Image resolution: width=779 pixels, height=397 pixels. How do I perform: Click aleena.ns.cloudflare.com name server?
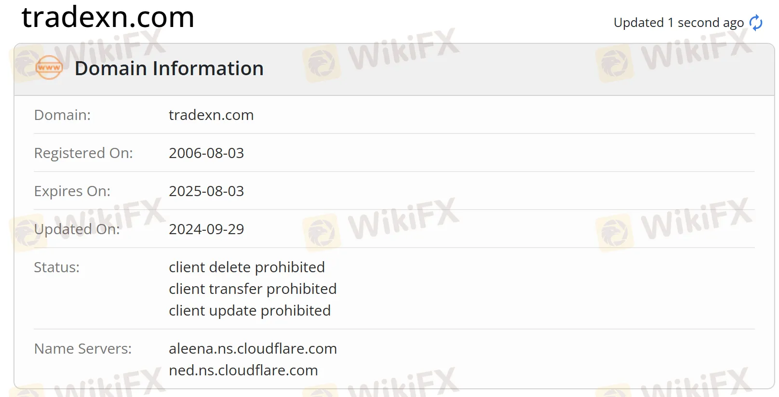253,348
